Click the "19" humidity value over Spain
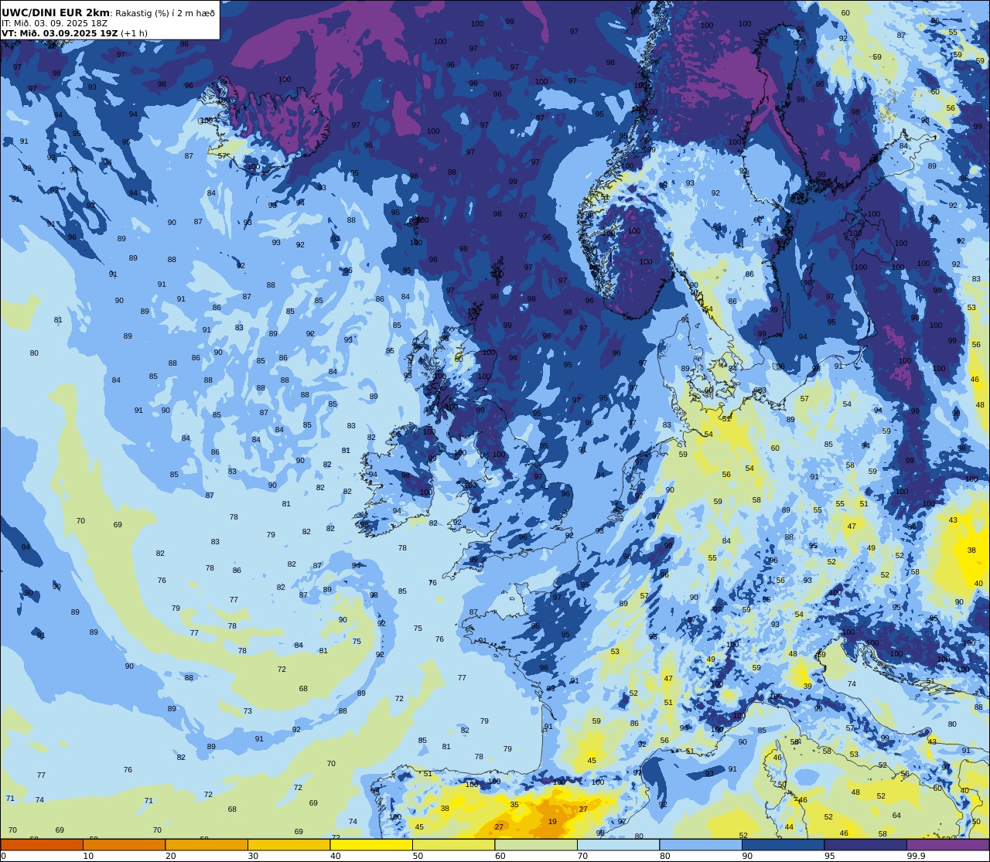 click(x=552, y=822)
